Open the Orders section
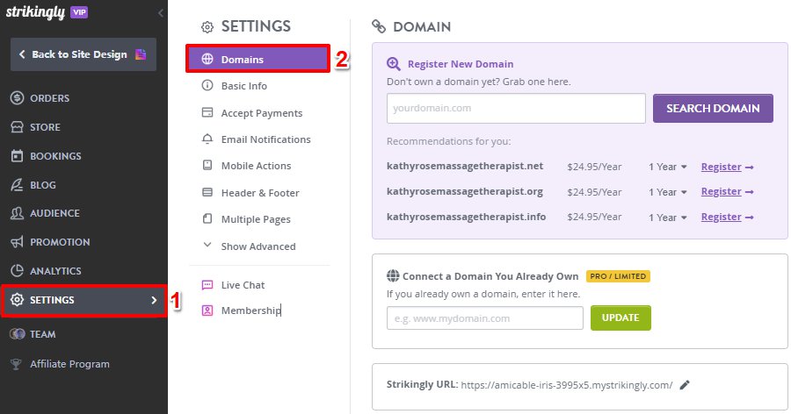This screenshot has width=791, height=414. [49, 98]
